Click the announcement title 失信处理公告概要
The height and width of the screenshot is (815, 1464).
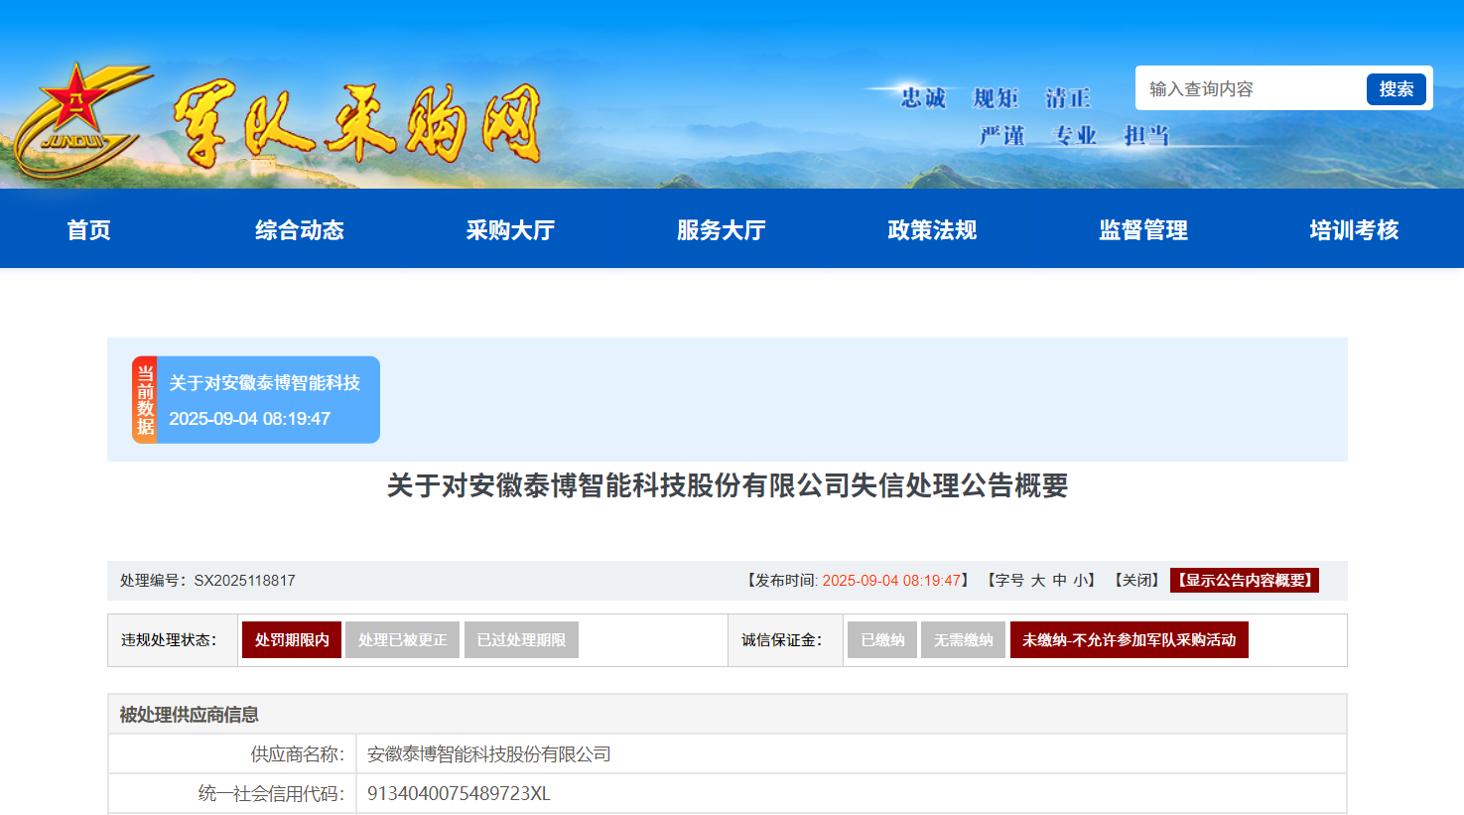tap(728, 485)
